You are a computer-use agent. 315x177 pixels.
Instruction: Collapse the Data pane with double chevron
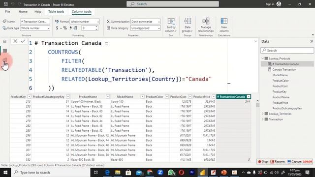point(312,41)
